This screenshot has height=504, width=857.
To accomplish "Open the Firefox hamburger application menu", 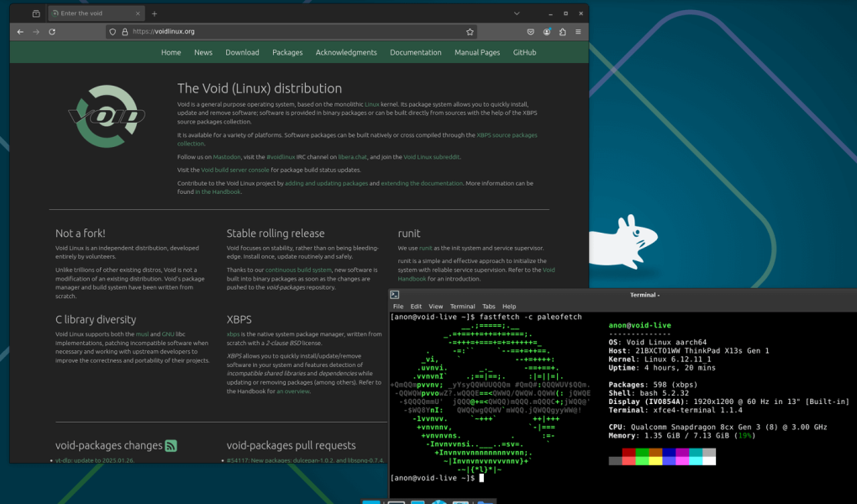I will (x=578, y=32).
